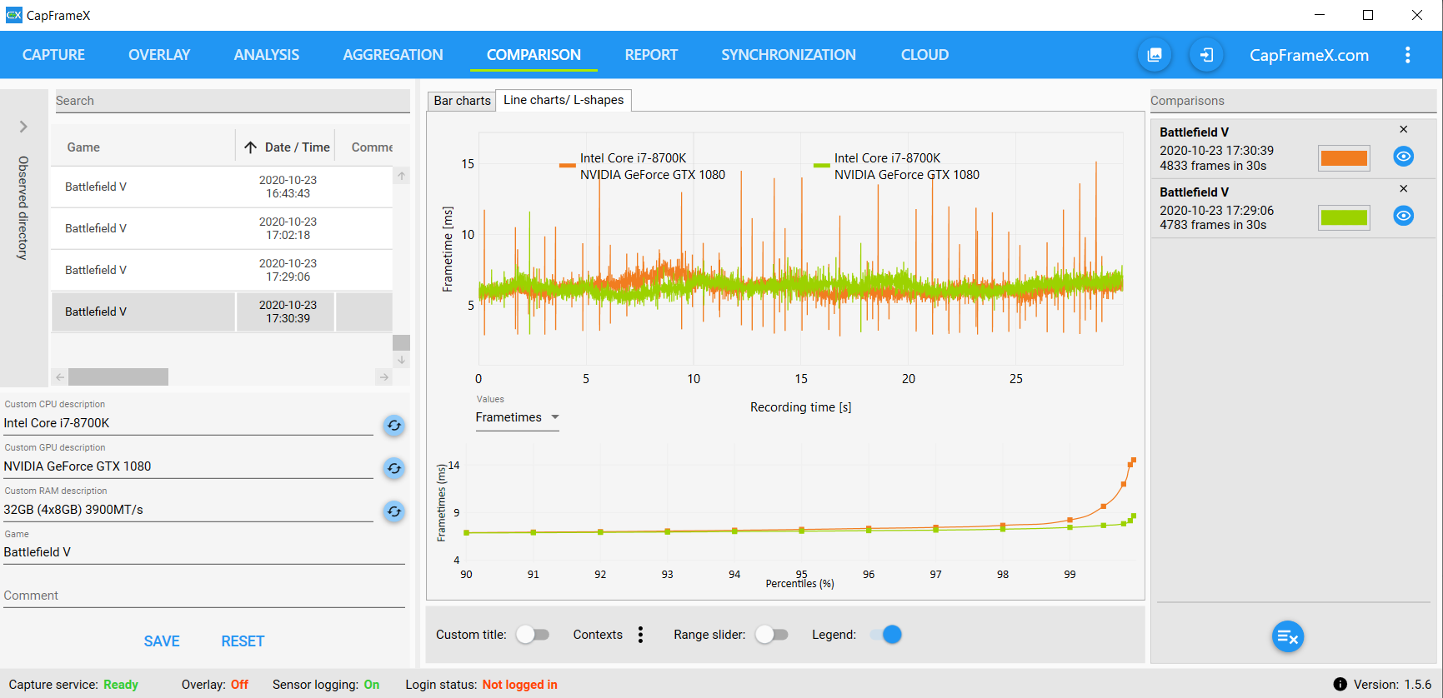This screenshot has width=1443, height=698.
Task: Select the COMPARISON tab
Action: (534, 55)
